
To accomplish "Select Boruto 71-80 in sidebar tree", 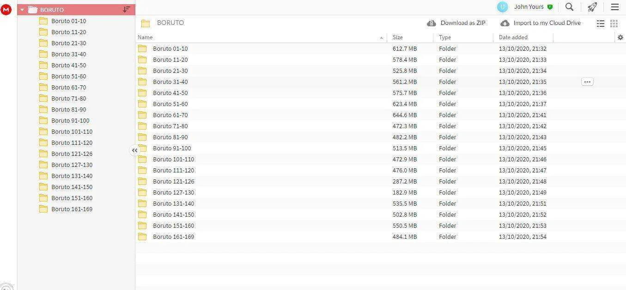I will pos(68,98).
